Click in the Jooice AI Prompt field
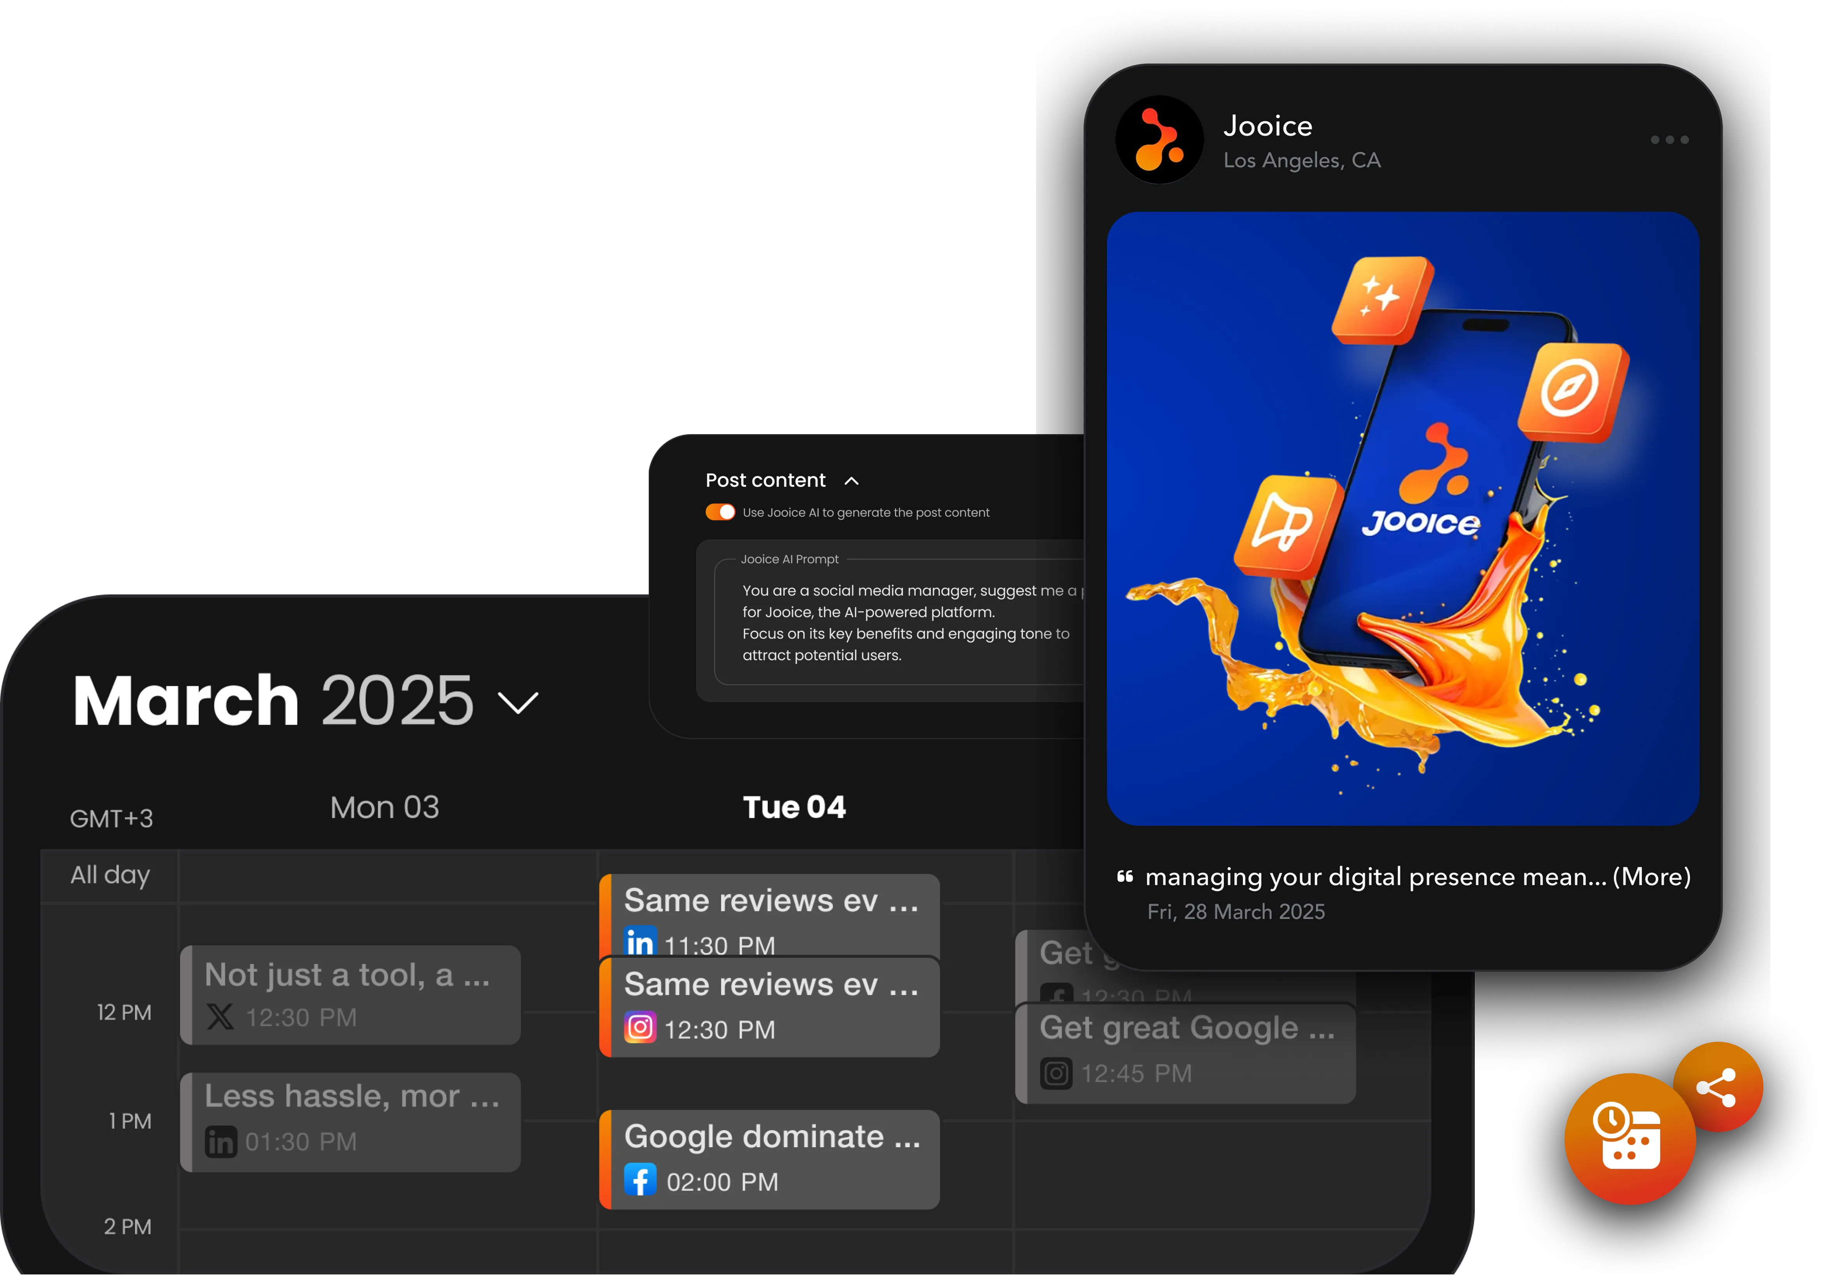Screen dimensions: 1826x1283 pyautogui.click(x=899, y=623)
